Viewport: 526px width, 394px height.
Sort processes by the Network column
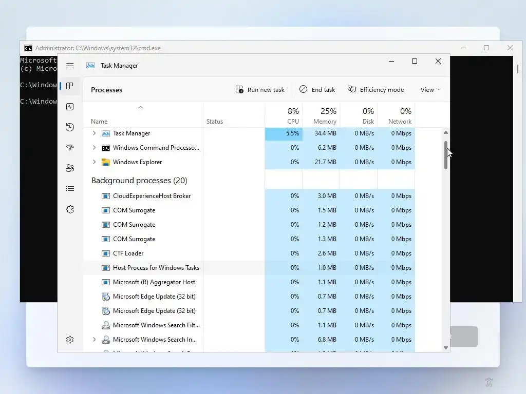tap(397, 115)
